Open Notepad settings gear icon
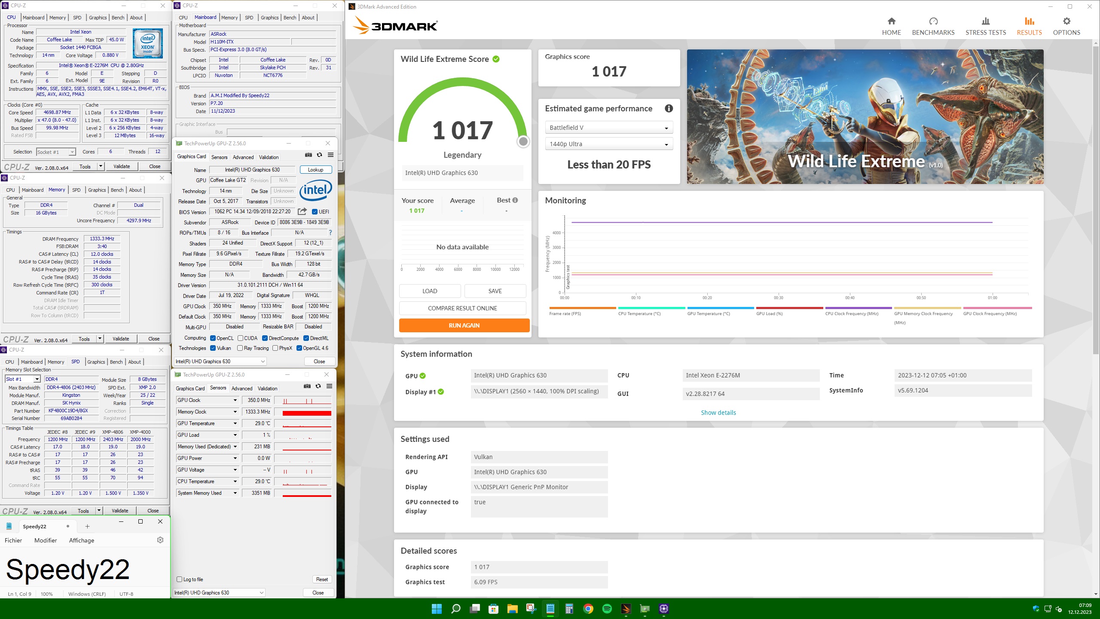This screenshot has height=619, width=1100. click(x=160, y=540)
